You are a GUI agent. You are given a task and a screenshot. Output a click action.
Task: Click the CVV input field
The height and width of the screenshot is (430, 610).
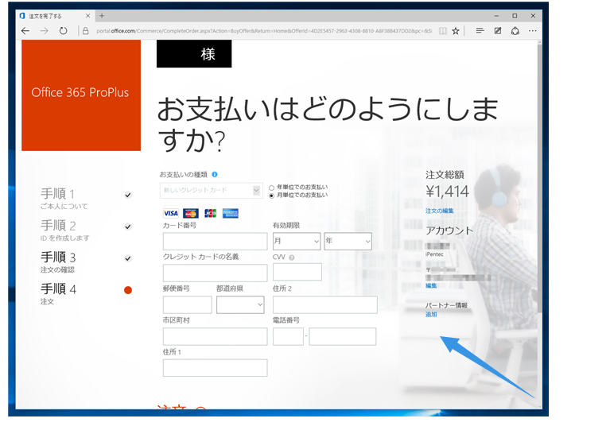point(297,272)
